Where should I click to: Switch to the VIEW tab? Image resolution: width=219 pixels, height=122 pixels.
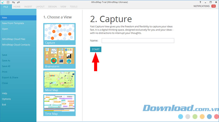coord(63,7)
